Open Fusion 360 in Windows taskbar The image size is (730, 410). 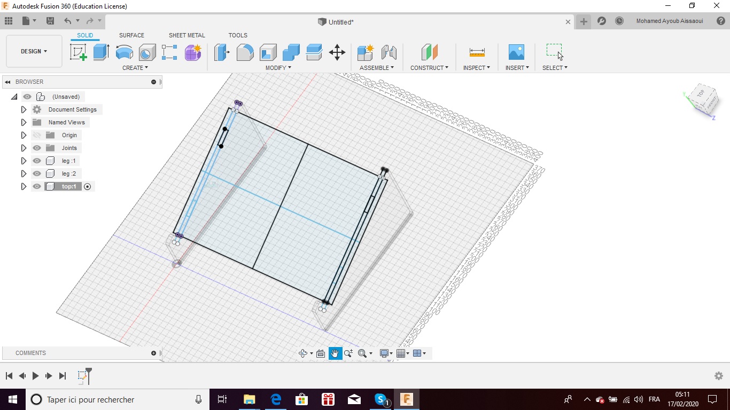coord(407,399)
